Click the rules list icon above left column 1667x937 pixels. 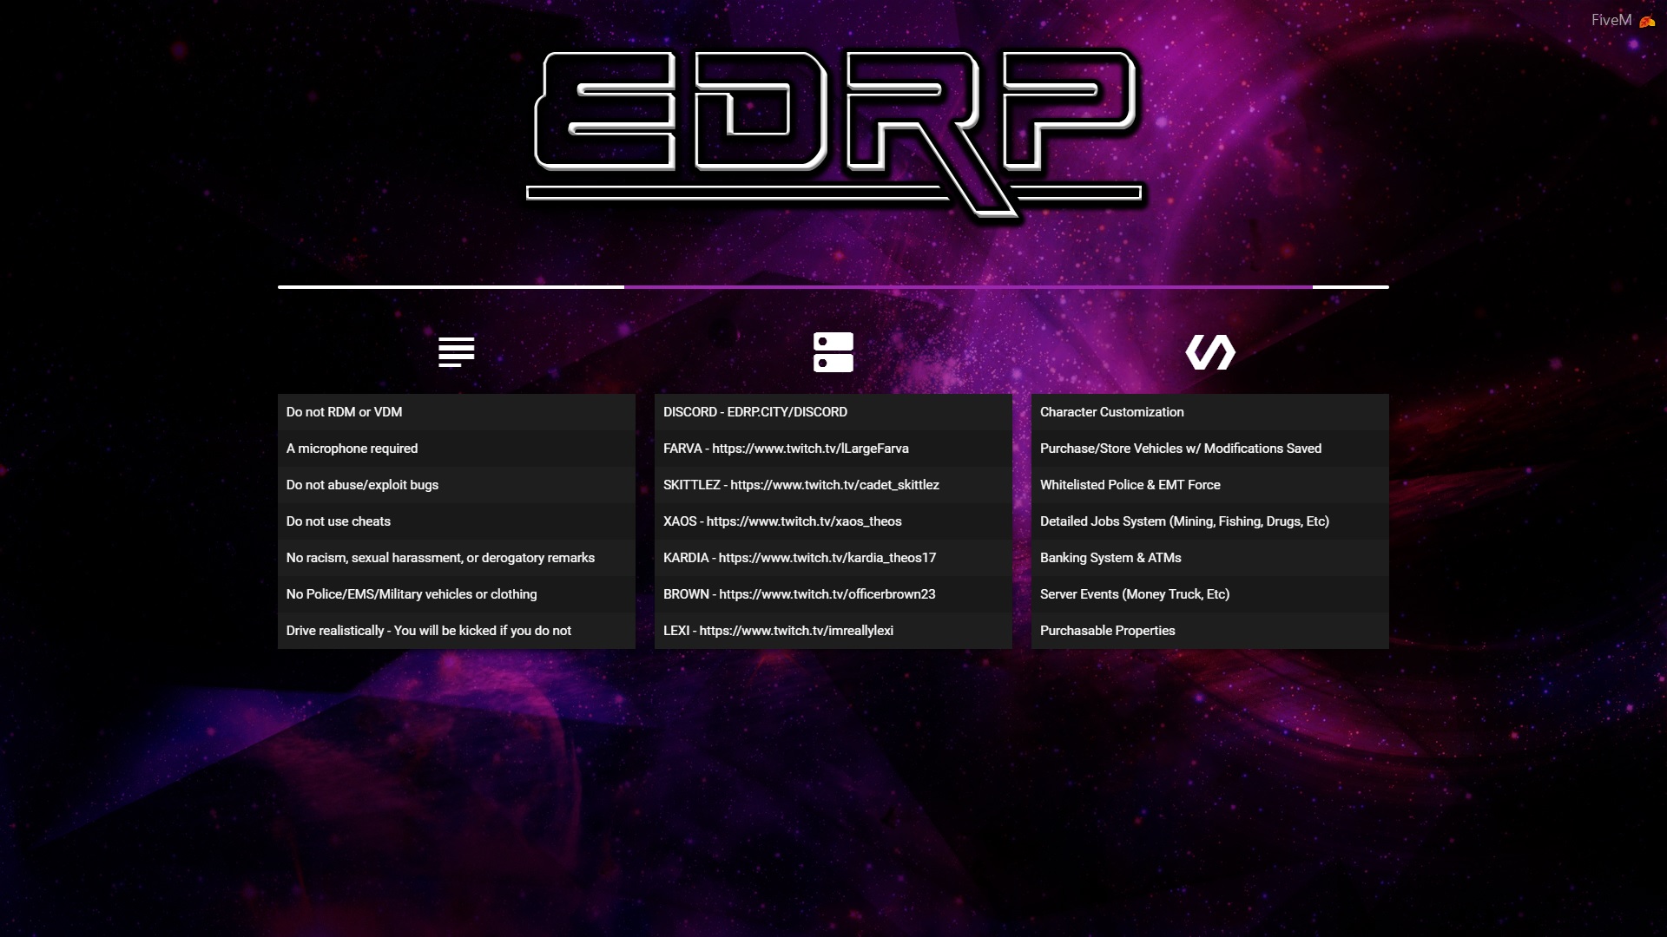(456, 352)
